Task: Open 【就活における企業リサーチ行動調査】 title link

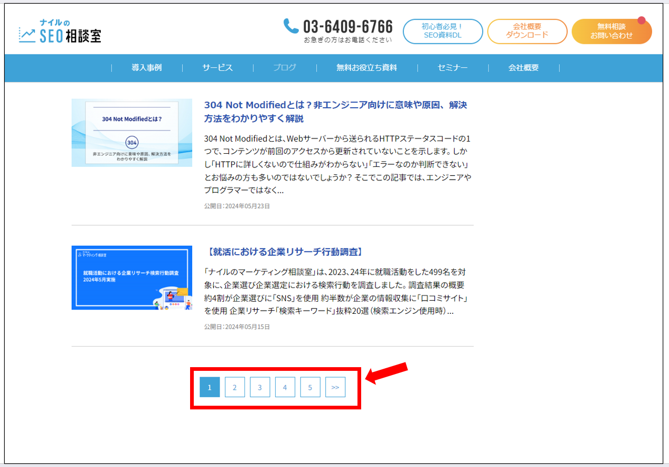Action: click(286, 251)
